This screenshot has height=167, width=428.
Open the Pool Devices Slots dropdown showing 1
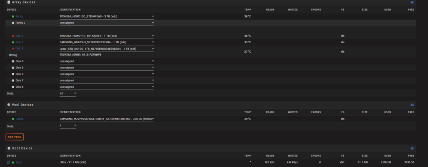pos(68,126)
